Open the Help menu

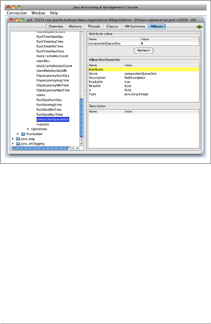54,13
